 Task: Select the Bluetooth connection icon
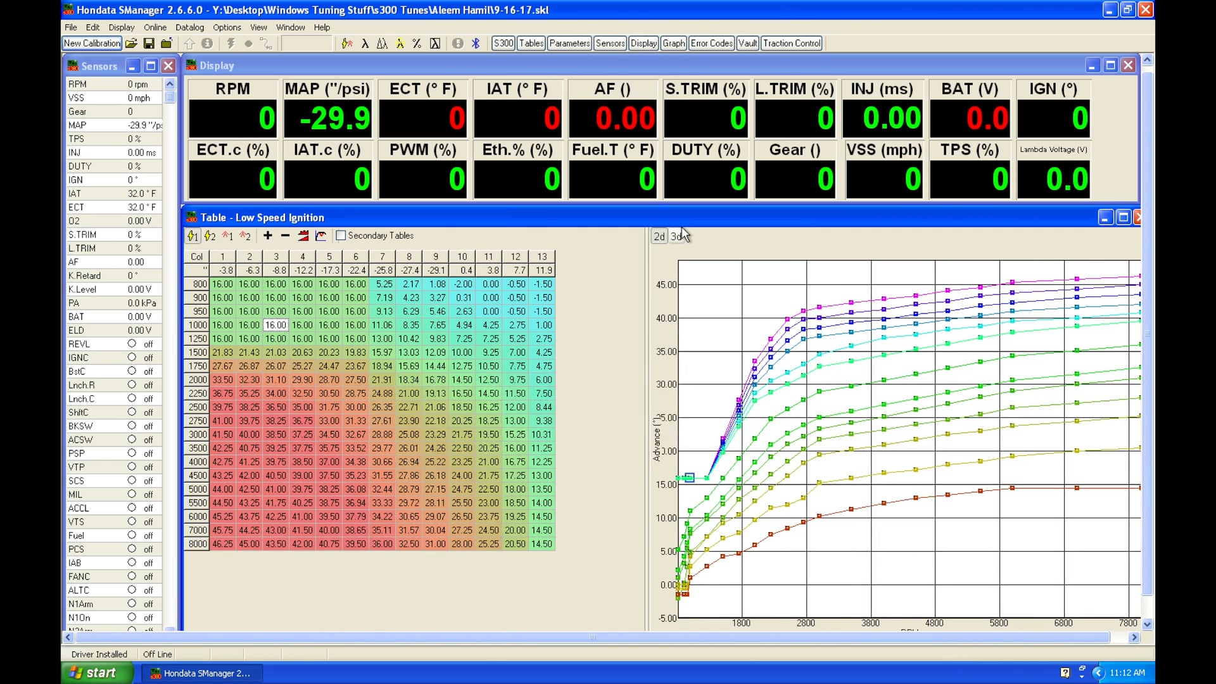(x=475, y=43)
